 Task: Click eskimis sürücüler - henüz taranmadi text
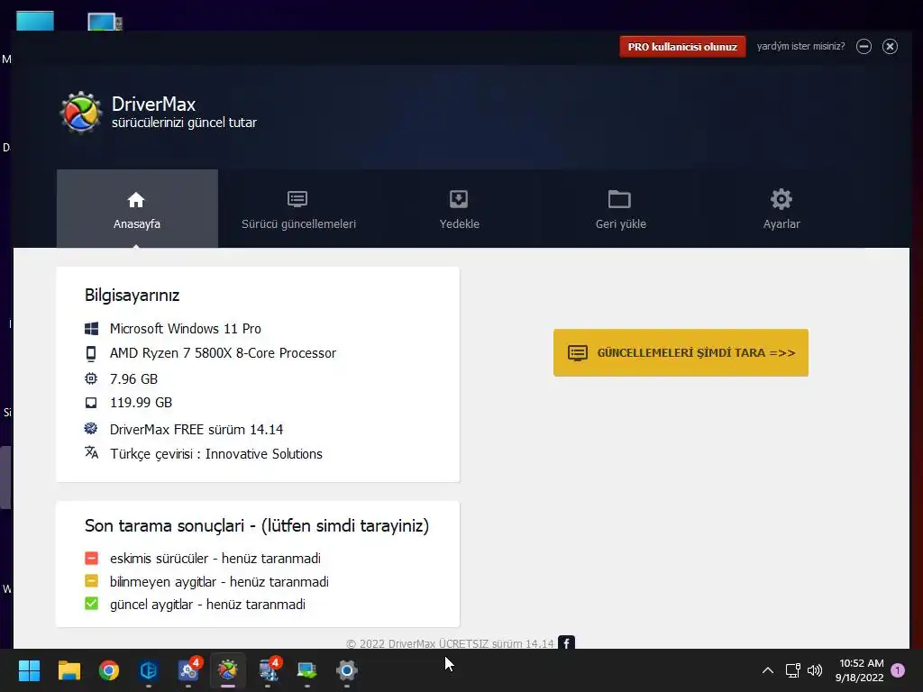(x=215, y=558)
